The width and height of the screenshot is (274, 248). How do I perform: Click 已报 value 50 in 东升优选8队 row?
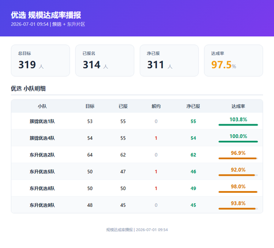pos(123,188)
